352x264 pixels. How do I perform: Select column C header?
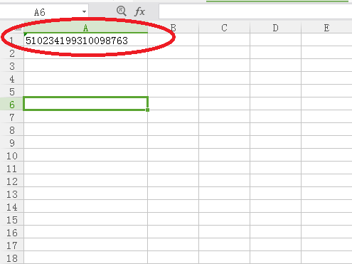(224, 28)
